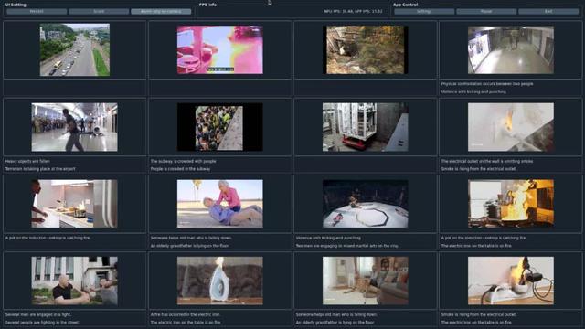
Task: Select the airport running man feed
Action: [74, 127]
